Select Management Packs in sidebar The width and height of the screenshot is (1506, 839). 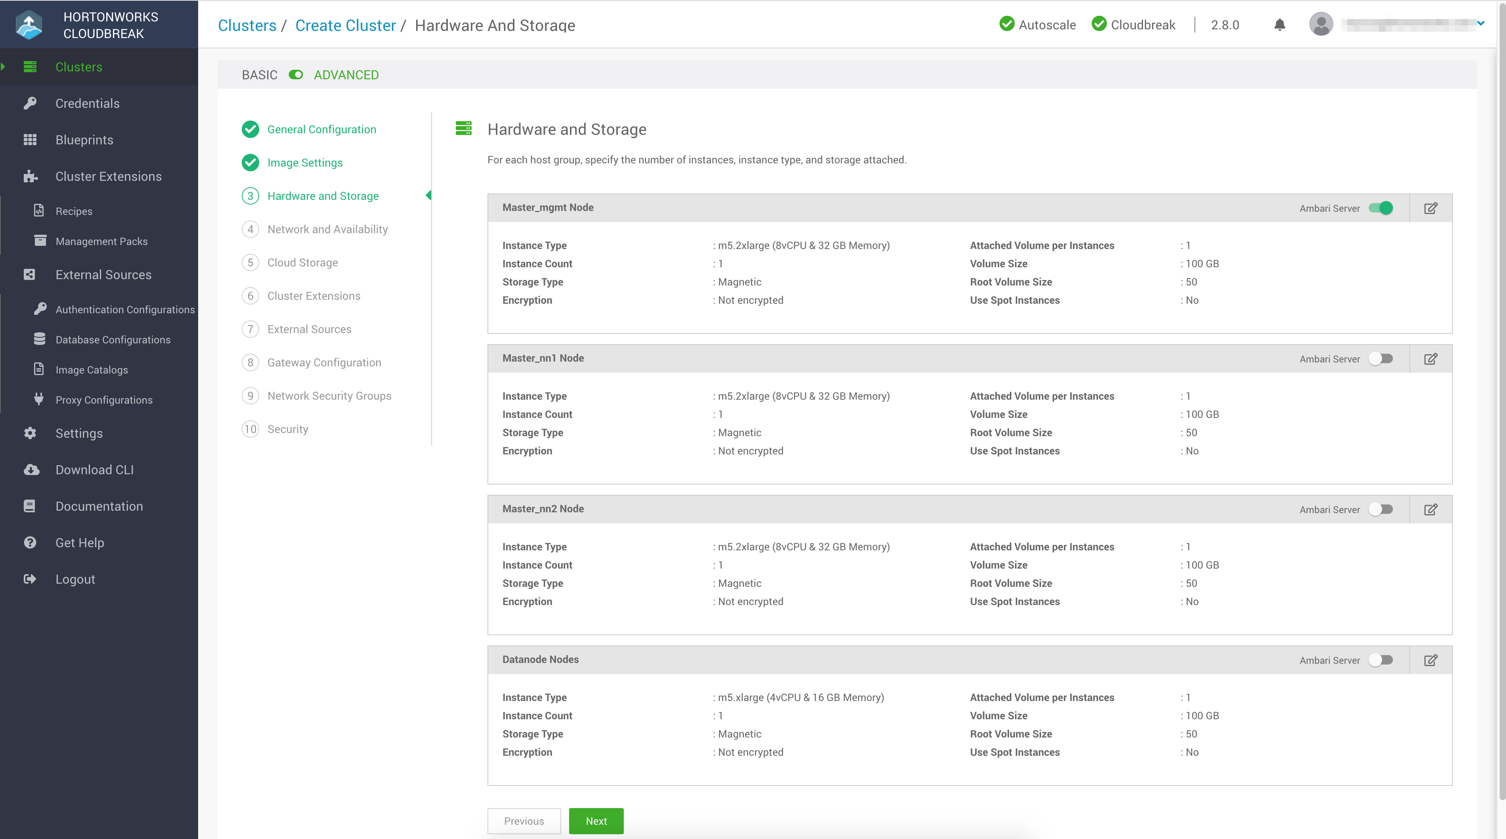tap(101, 240)
